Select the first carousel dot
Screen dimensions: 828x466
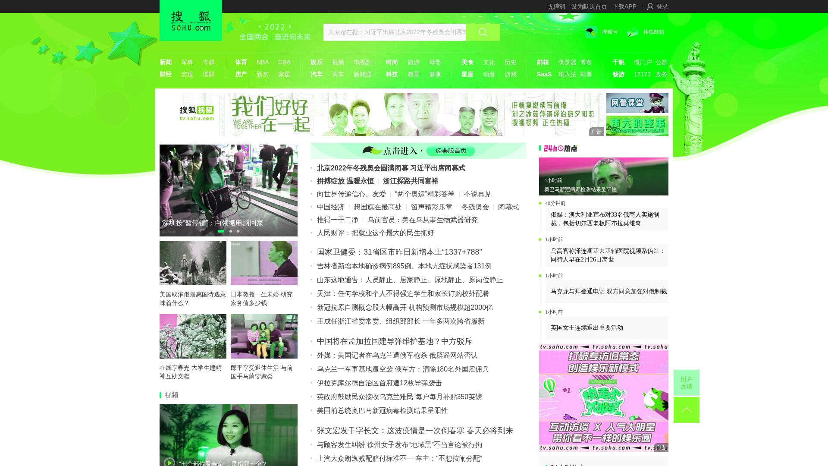point(221,231)
